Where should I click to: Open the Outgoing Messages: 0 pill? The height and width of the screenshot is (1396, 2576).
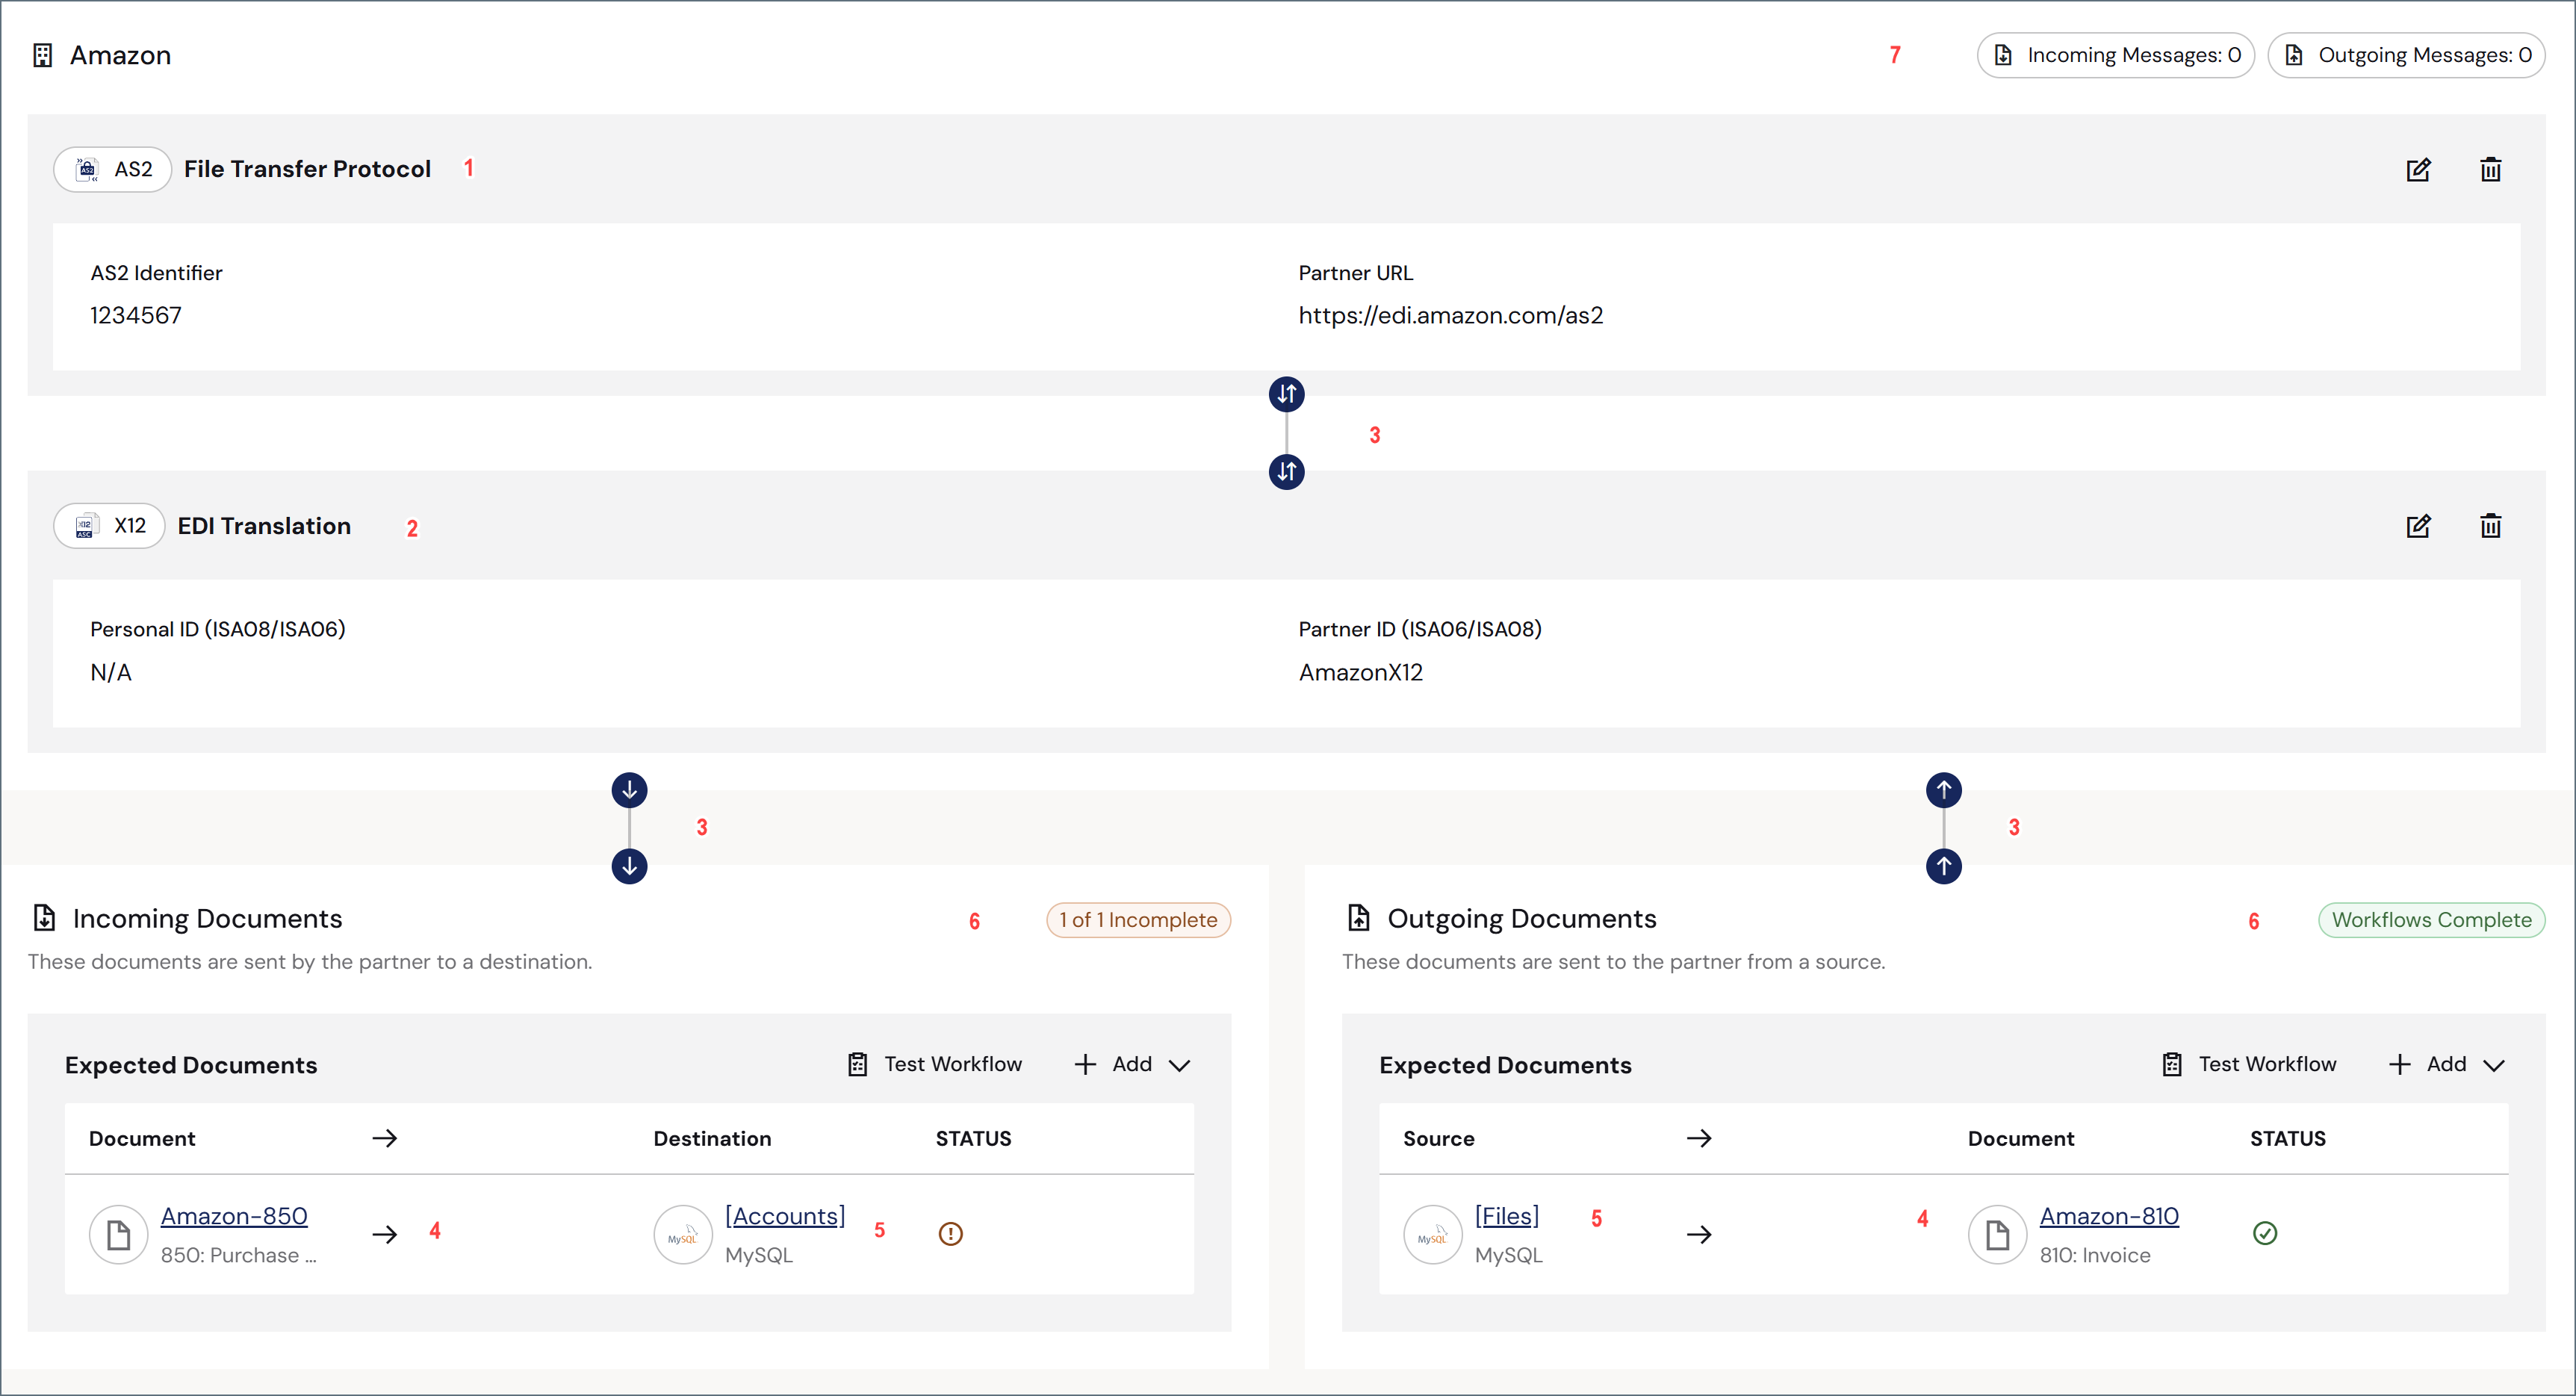(x=2406, y=55)
